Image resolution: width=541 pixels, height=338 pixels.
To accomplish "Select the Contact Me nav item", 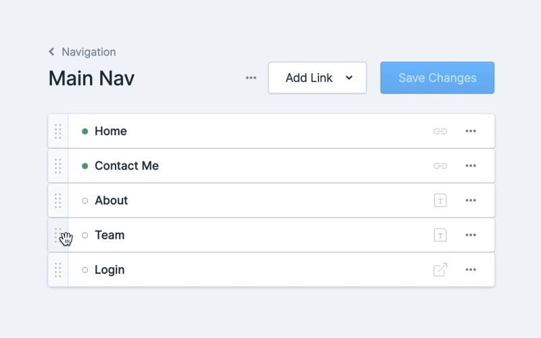I will pyautogui.click(x=126, y=166).
